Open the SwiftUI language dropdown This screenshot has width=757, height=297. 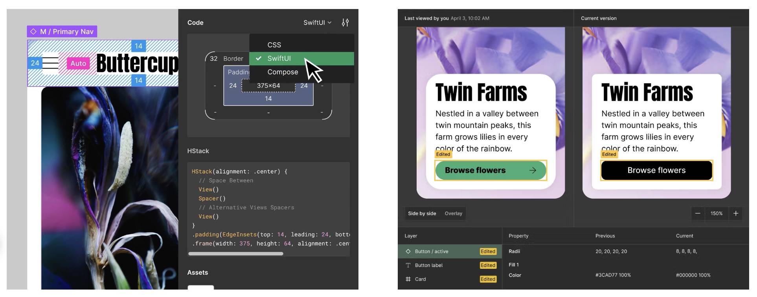(317, 23)
